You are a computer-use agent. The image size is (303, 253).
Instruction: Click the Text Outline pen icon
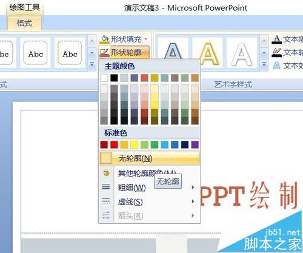click(276, 52)
